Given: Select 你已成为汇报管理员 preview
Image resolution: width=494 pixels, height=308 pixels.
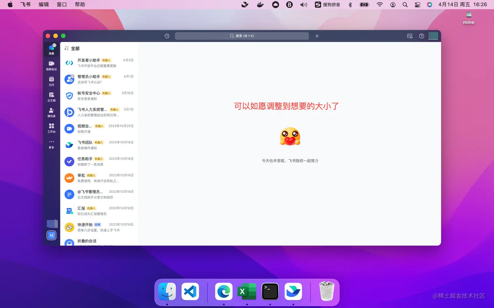Looking at the screenshot, I should (92, 214).
